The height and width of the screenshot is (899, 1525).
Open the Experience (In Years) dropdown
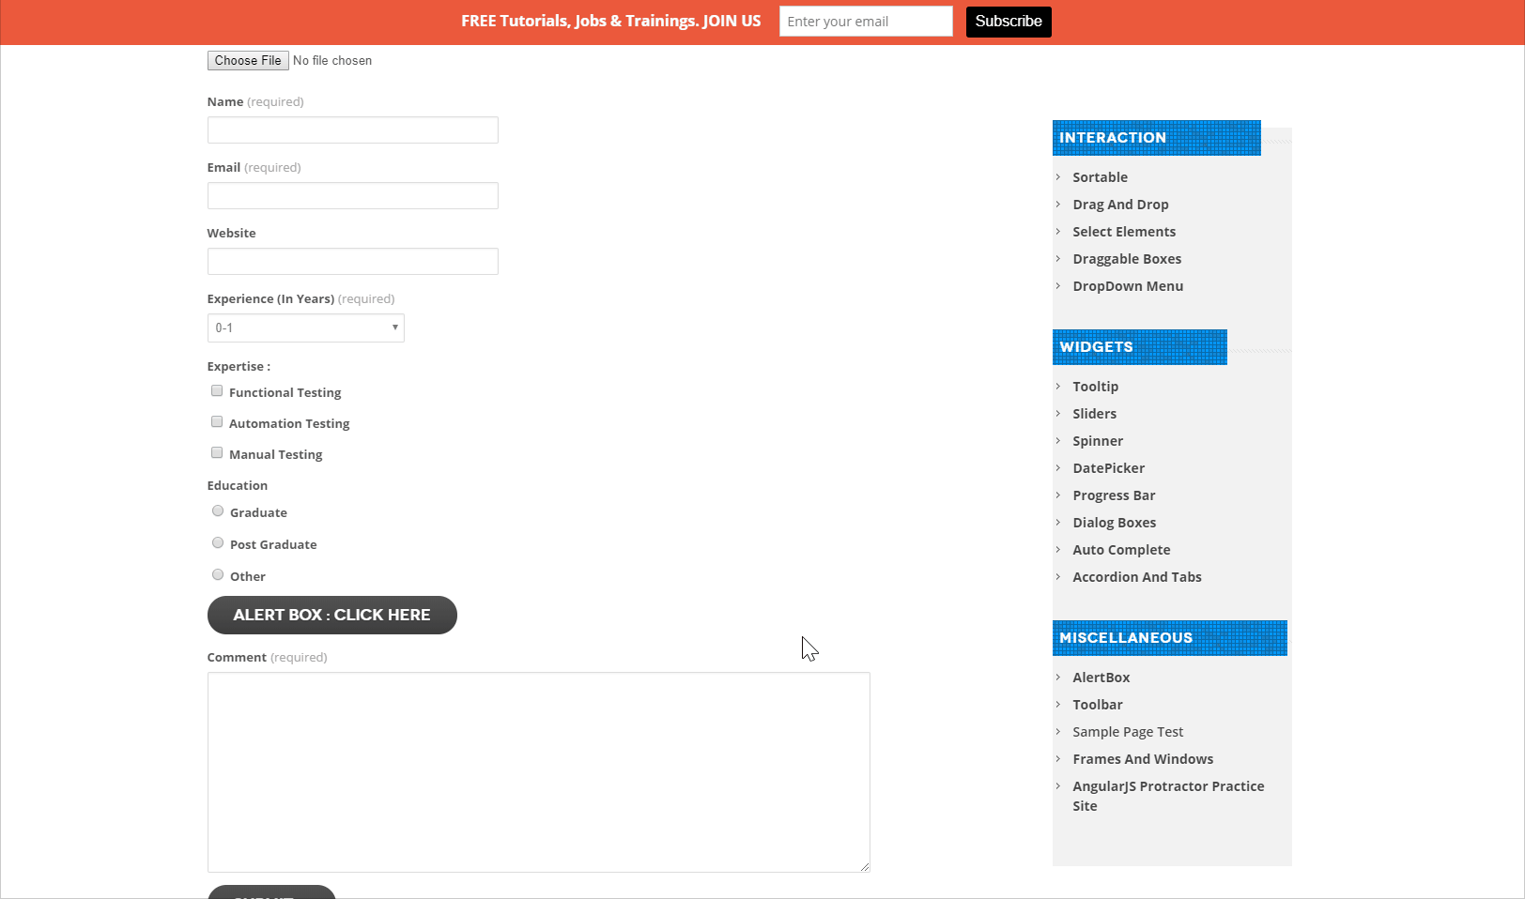pos(306,328)
